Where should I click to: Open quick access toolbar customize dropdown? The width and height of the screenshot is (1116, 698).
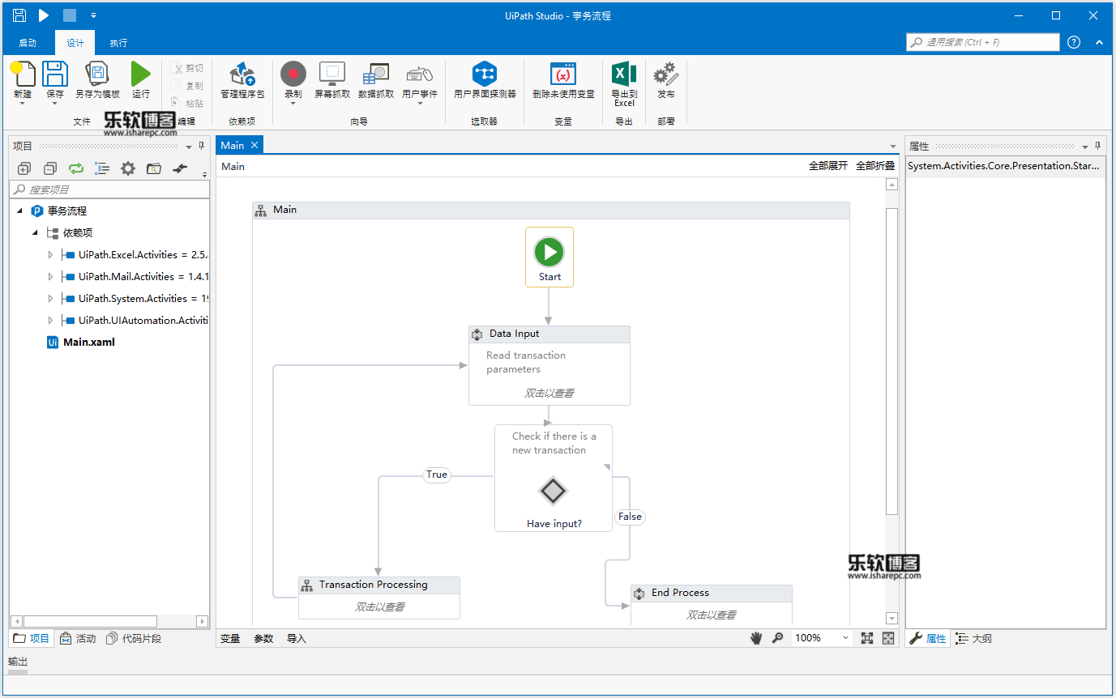coord(94,15)
